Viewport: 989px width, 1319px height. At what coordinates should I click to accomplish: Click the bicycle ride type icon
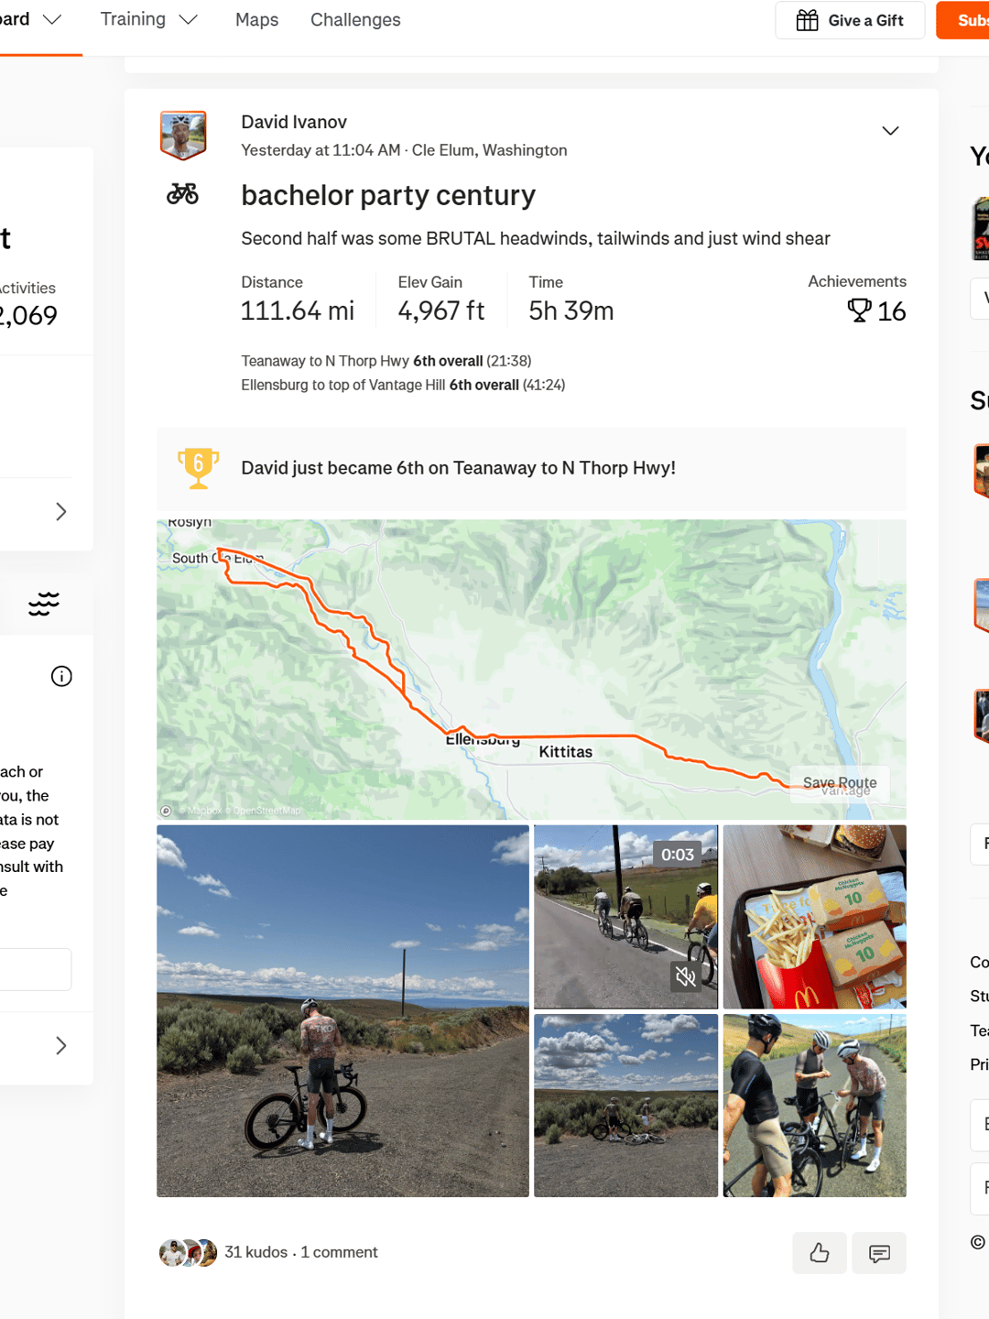(182, 193)
